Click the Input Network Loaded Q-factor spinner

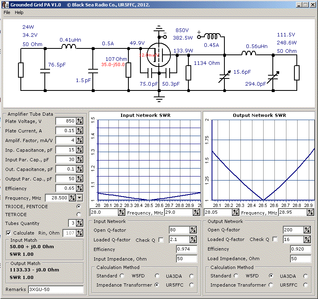[193, 239]
